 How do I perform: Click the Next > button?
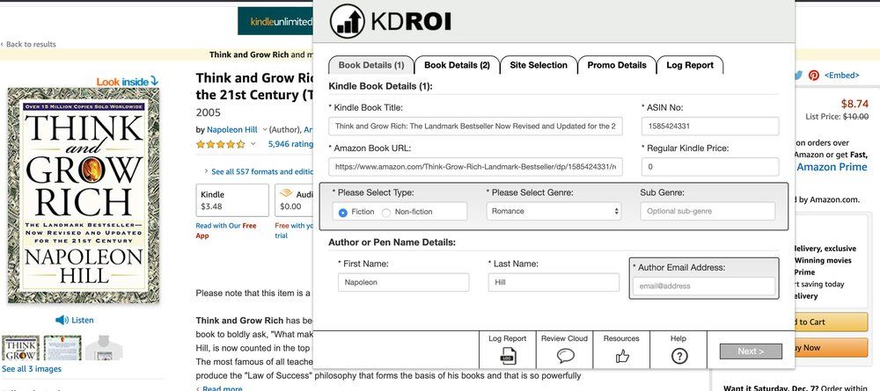(x=751, y=351)
